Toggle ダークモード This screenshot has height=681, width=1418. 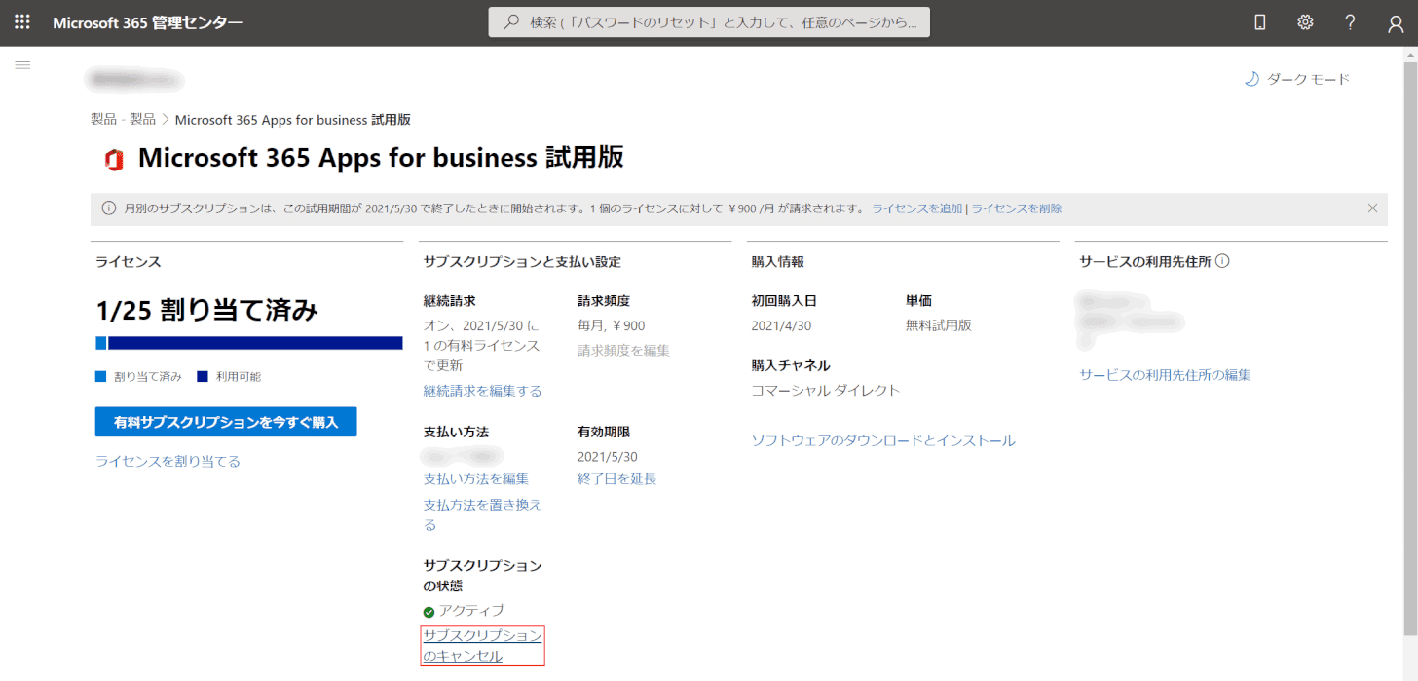pos(1297,79)
